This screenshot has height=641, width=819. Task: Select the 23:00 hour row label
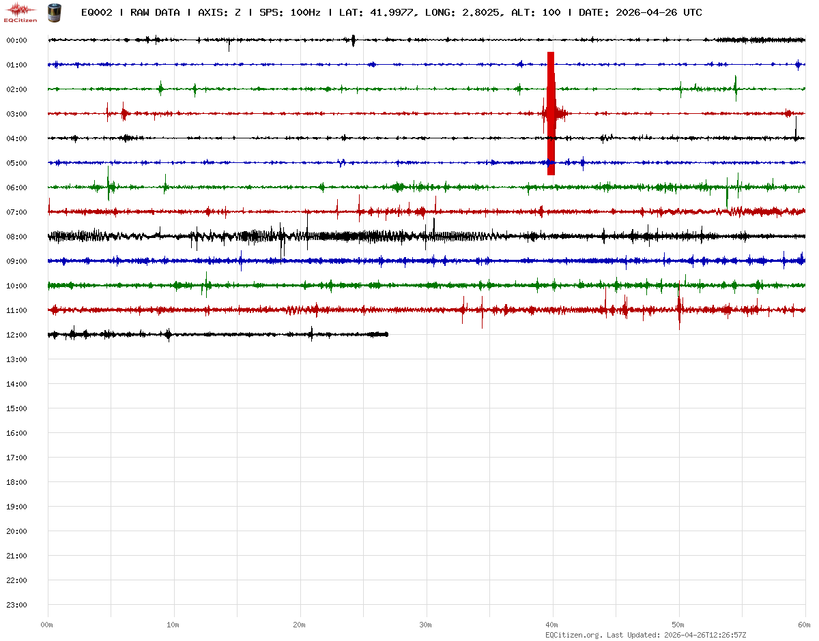pyautogui.click(x=16, y=605)
